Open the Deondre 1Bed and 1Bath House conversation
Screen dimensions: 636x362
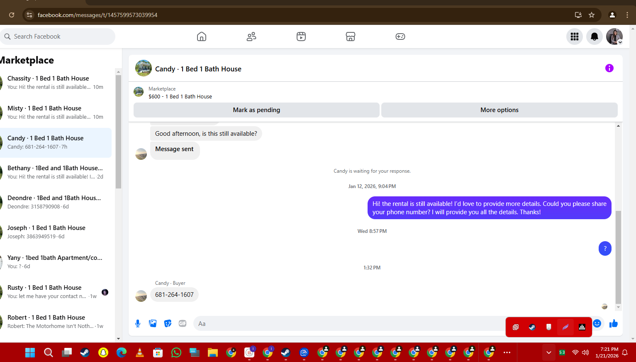(56, 202)
